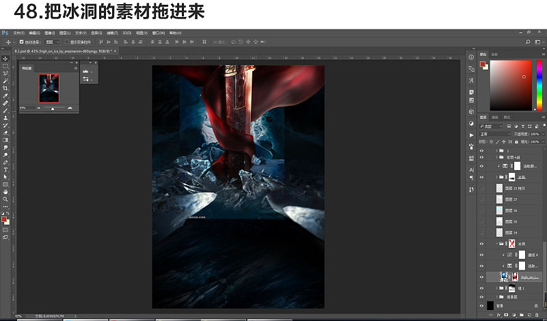Image resolution: width=547 pixels, height=321 pixels.
Task: Collapse the 冰洞 group
Action: 497,244
